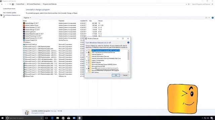This screenshot has width=215, height=120.
Task: Expand the Legacy Components node
Action: pyautogui.click(x=87, y=60)
